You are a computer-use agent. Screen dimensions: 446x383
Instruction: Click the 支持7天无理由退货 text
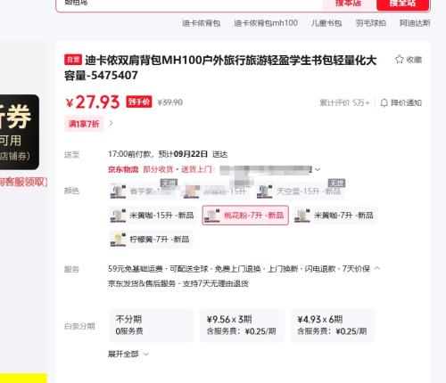click(x=216, y=283)
